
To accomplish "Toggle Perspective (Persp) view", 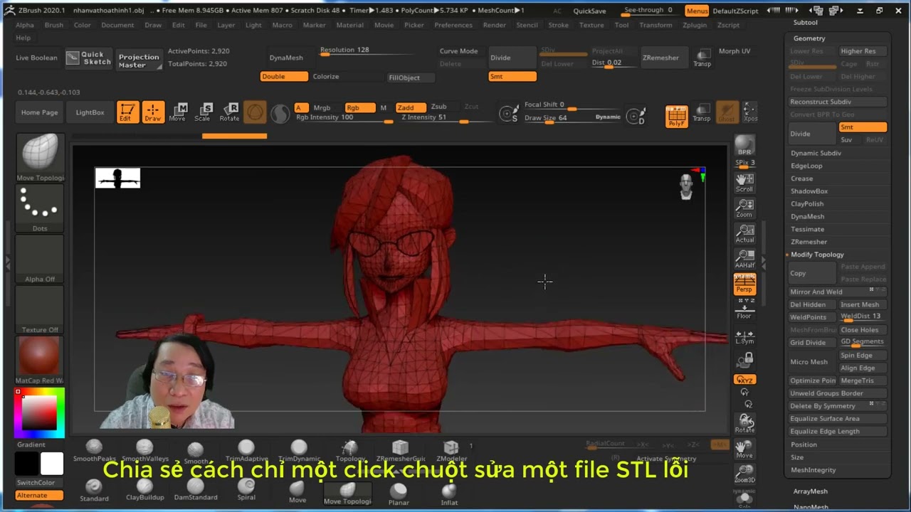I will tap(744, 284).
